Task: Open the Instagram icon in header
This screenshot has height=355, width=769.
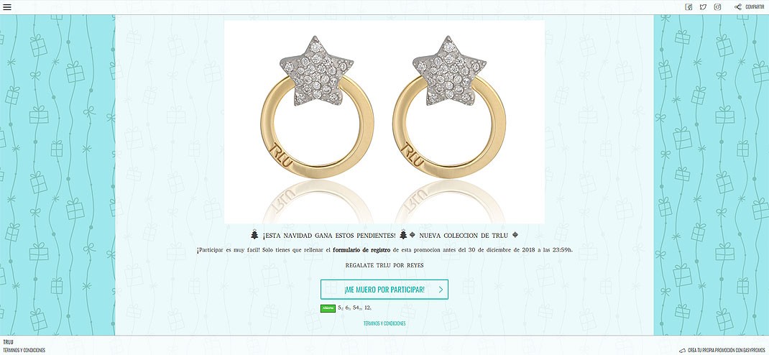Action: 717,7
